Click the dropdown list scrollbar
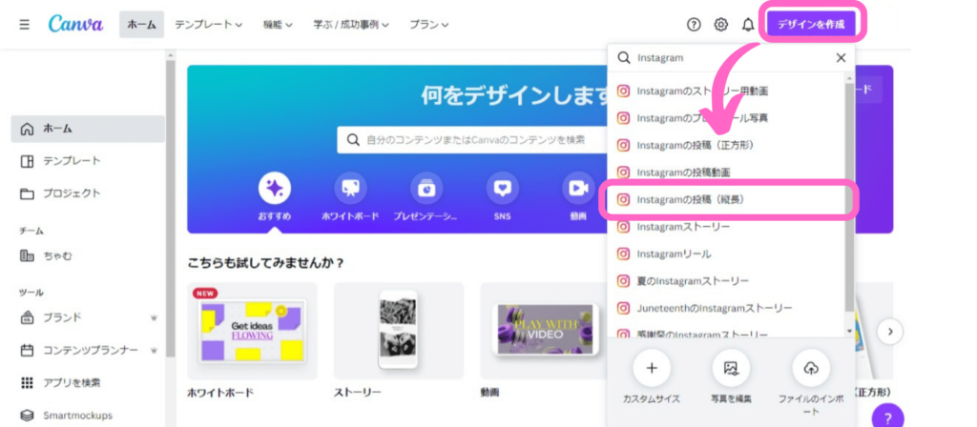The image size is (977, 427). coord(849,198)
